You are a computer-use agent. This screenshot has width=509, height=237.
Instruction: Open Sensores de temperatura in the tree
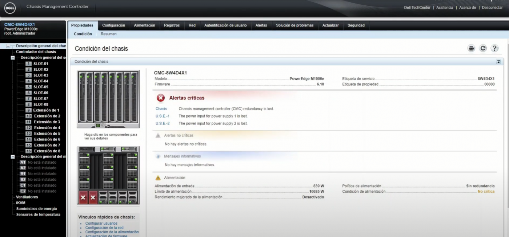click(38, 214)
